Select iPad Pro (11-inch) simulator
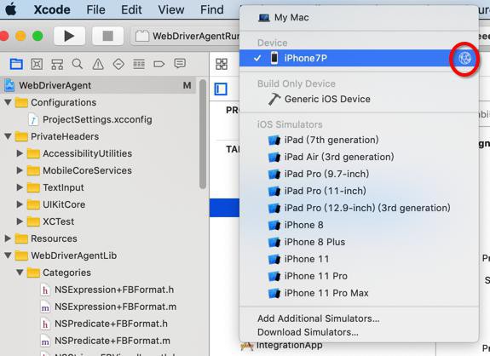The height and width of the screenshot is (356, 490). tap(359, 191)
